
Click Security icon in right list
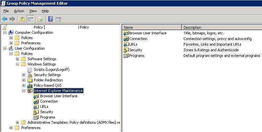click(x=126, y=50)
